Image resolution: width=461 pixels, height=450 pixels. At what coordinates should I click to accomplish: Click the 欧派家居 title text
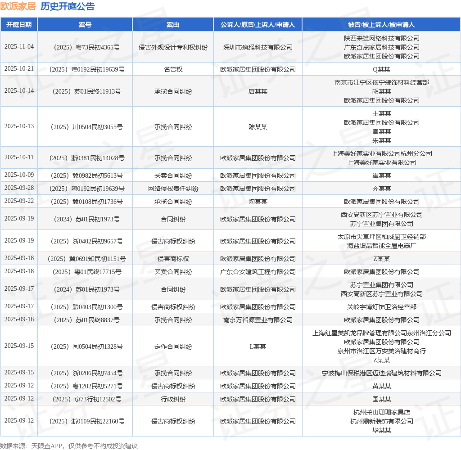[18, 6]
